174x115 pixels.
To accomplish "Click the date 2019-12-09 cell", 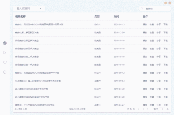I will [119, 33].
